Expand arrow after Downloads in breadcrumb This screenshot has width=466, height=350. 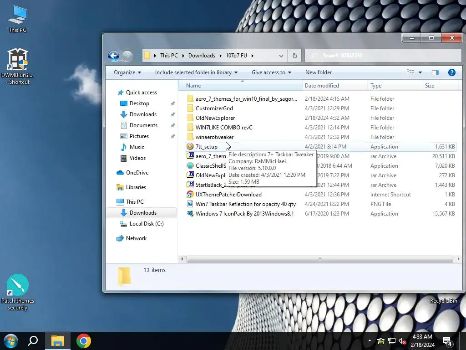pos(221,56)
